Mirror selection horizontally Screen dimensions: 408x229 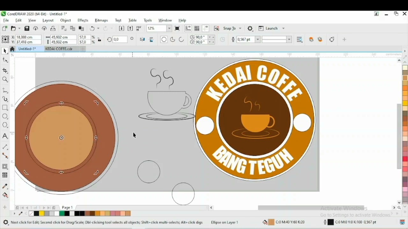tap(142, 39)
